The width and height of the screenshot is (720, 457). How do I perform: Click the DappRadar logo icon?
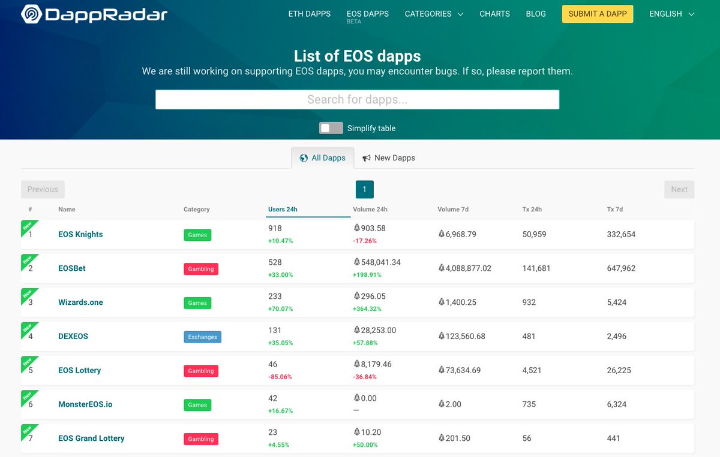point(30,13)
